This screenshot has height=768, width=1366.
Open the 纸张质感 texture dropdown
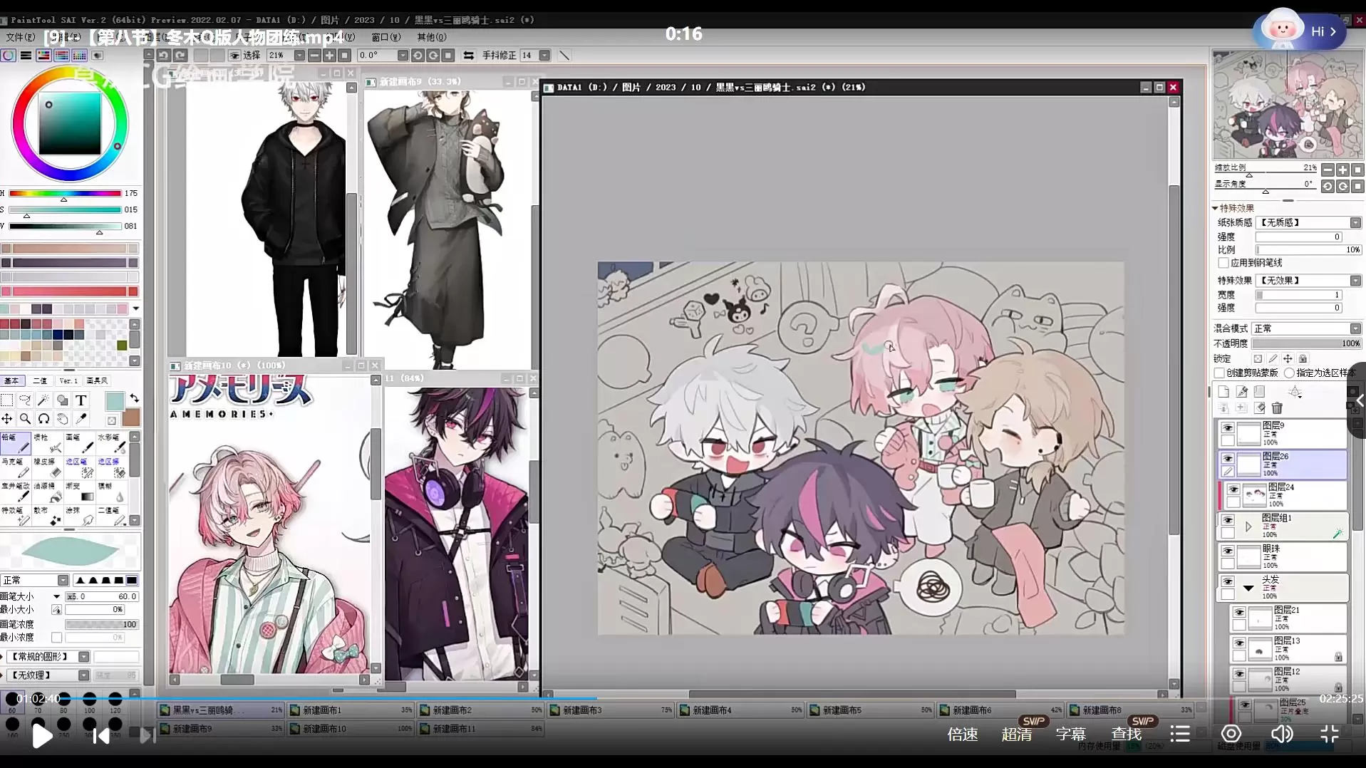point(1355,222)
